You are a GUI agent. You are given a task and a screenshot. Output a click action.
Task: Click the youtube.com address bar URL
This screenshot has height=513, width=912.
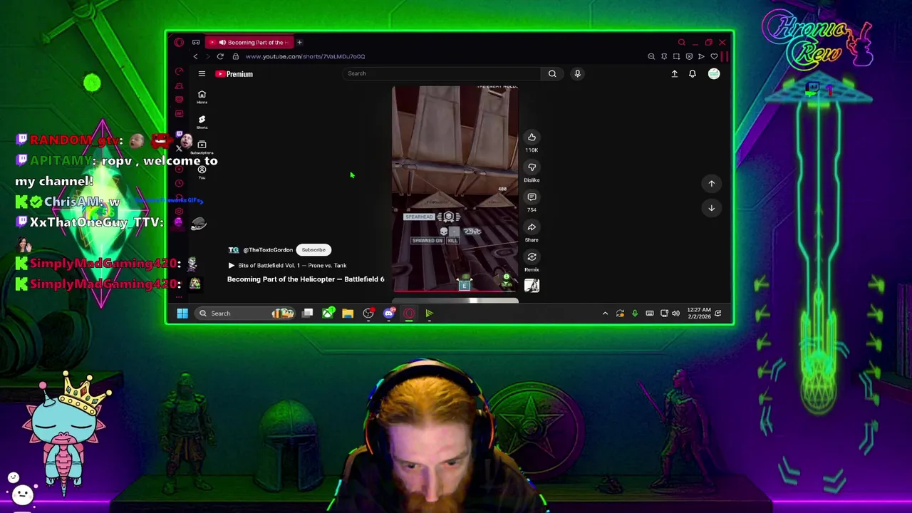(x=305, y=56)
